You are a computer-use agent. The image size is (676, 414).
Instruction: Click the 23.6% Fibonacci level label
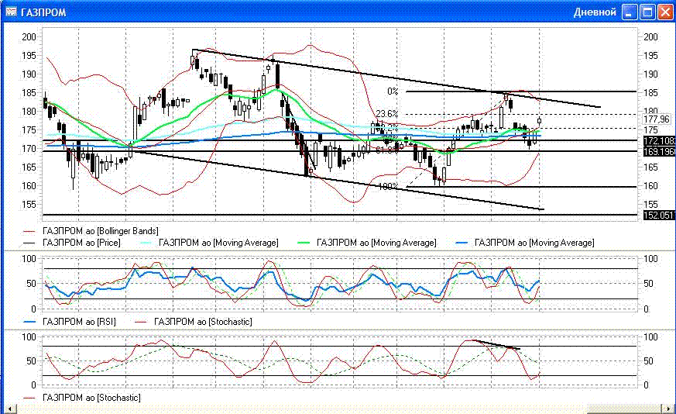[x=386, y=113]
